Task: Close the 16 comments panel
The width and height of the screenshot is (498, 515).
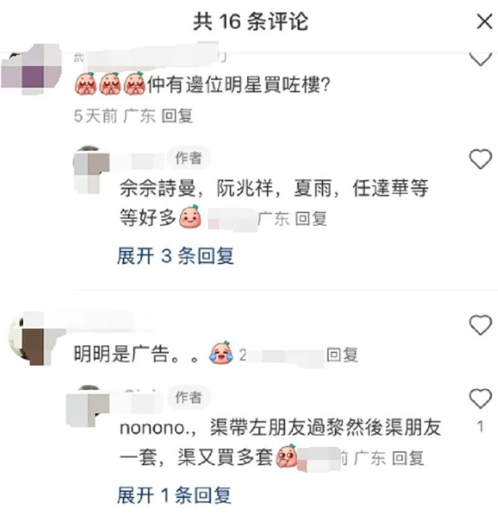Action: tap(484, 22)
